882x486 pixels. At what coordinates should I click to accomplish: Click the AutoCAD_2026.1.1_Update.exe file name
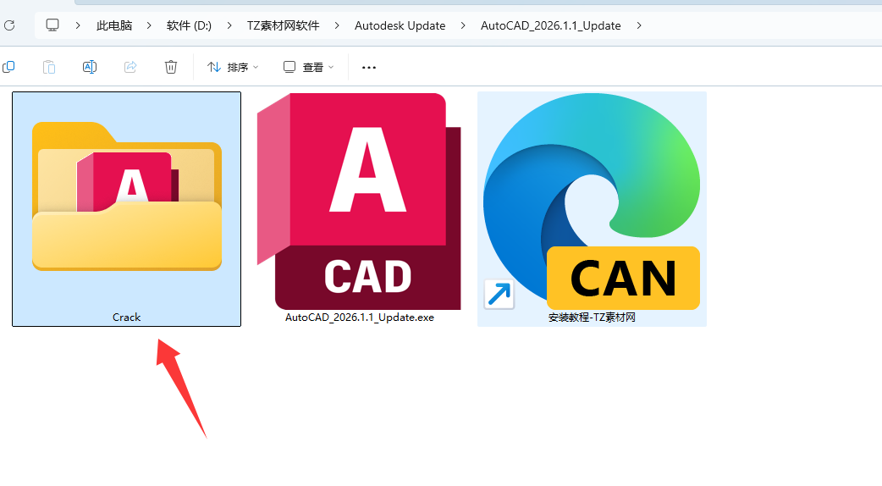(360, 318)
